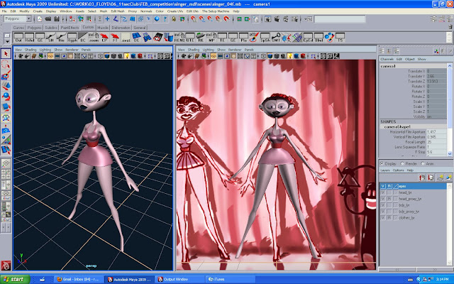Select the head_proxy_lyr layer name
Screen dimensions: 454x284
click(410, 199)
